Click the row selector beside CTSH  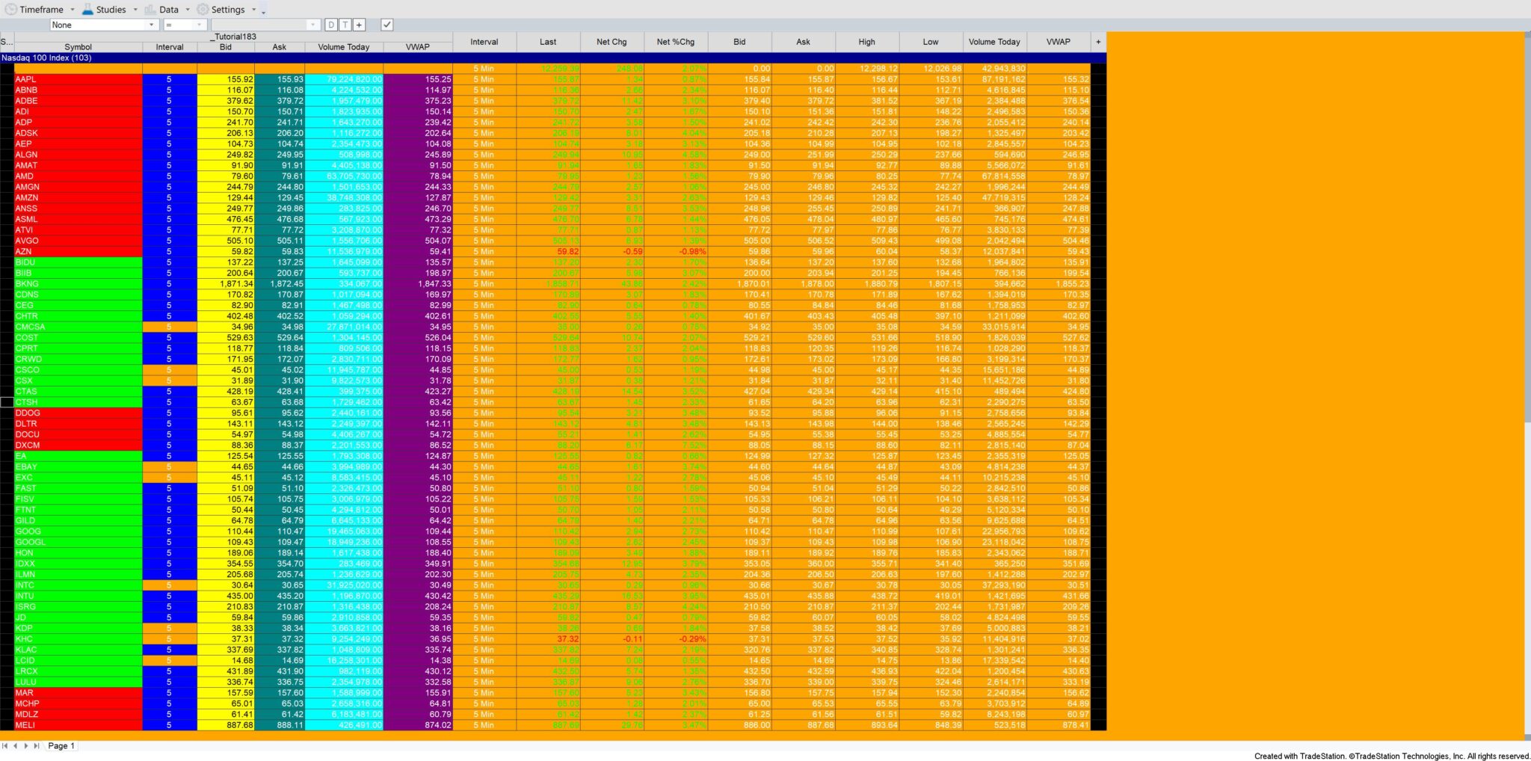pos(7,402)
